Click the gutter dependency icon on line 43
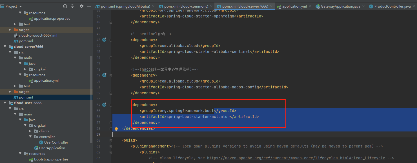This screenshot has width=417, height=163. 104,40
